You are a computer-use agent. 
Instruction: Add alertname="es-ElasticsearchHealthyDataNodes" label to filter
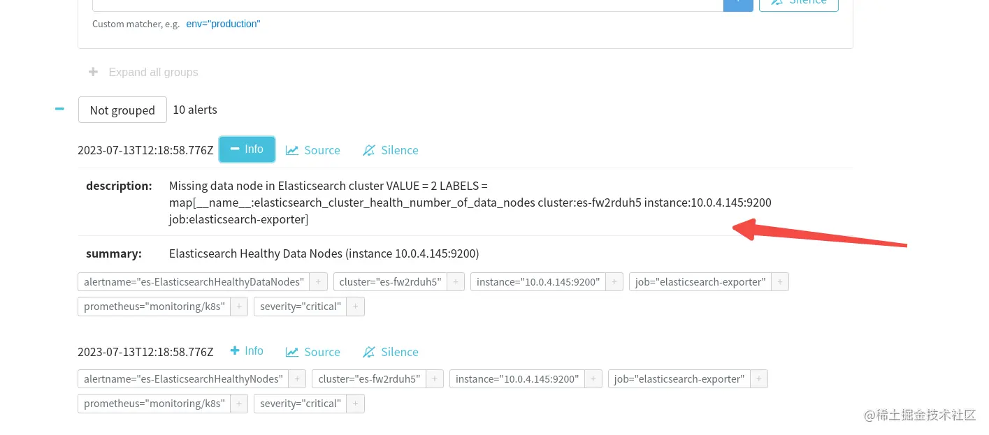point(318,282)
